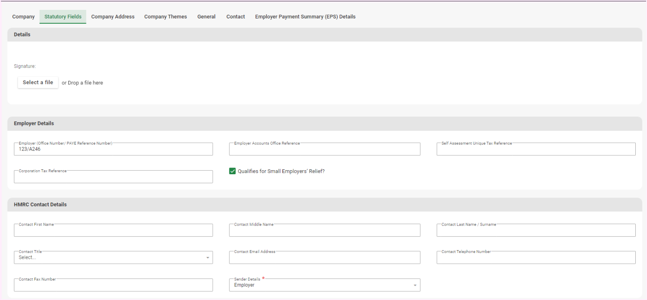The height and width of the screenshot is (300, 647).
Task: Click the Contact First Name field
Action: click(x=113, y=231)
